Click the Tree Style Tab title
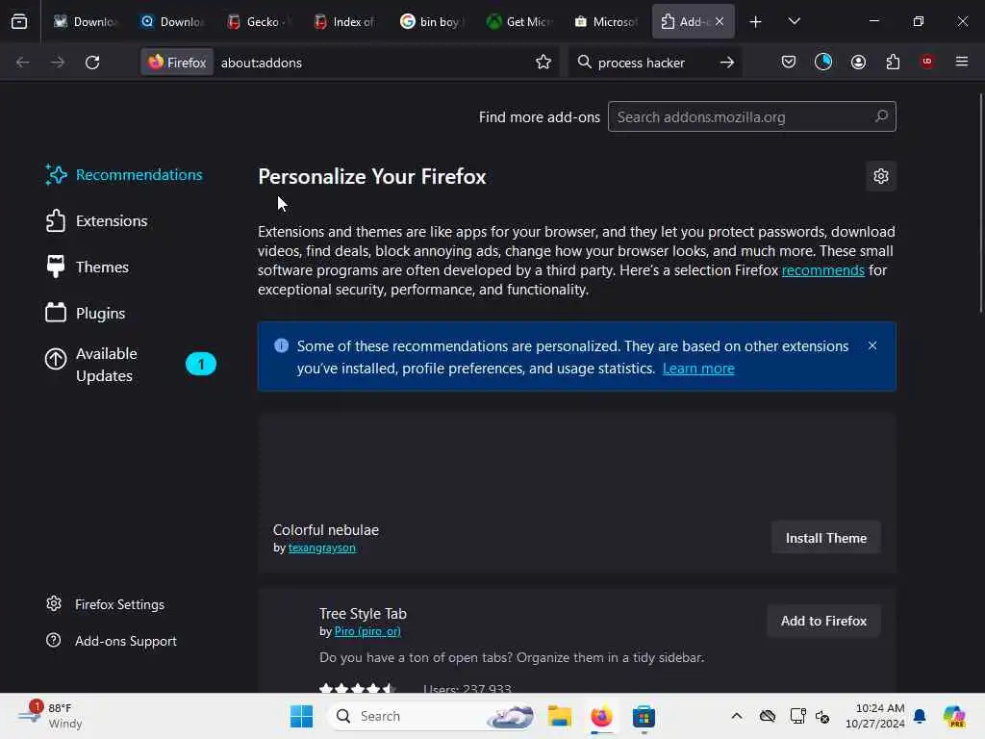Screen dimensions: 985x739 (x=363, y=613)
